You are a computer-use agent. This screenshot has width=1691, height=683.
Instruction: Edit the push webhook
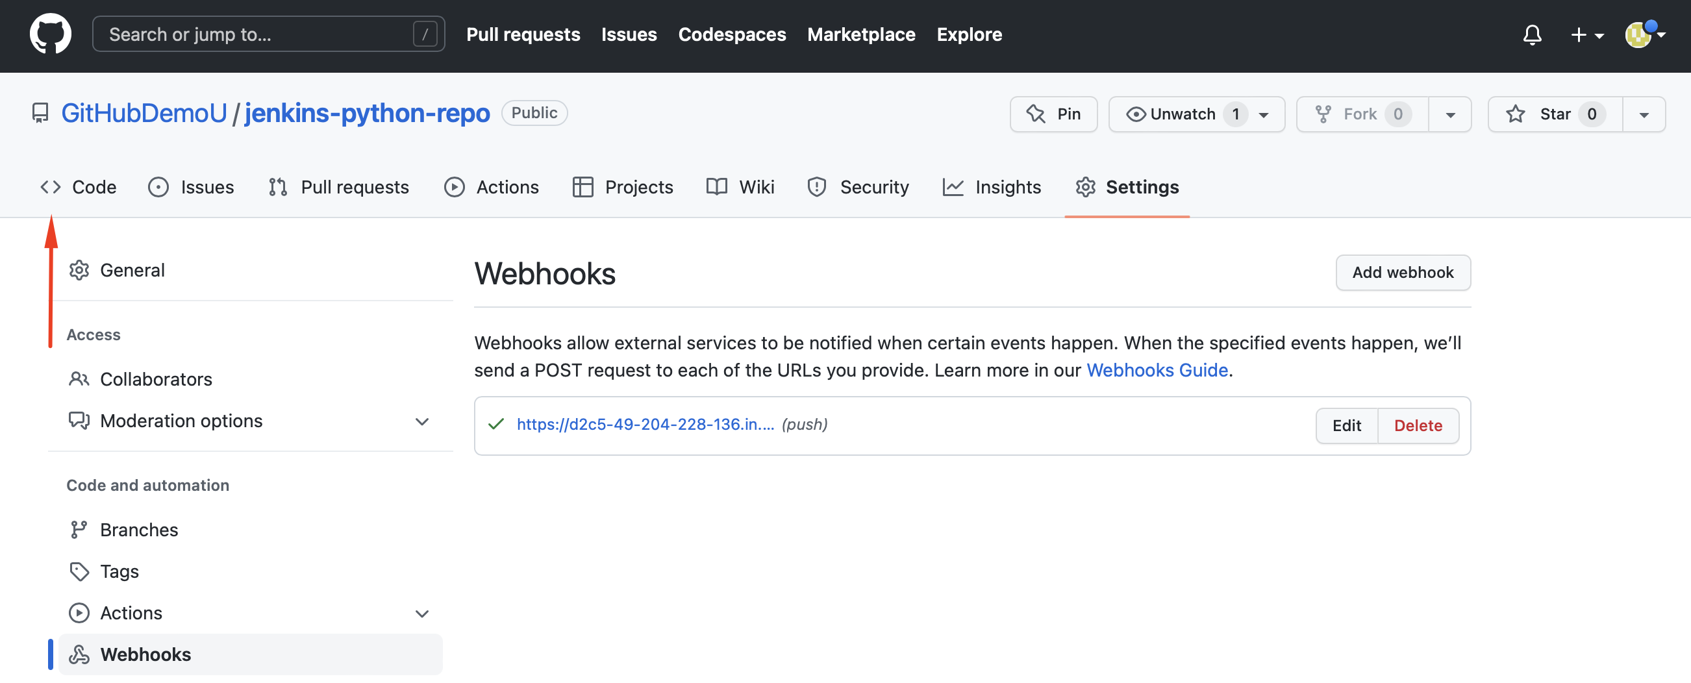[x=1346, y=426]
